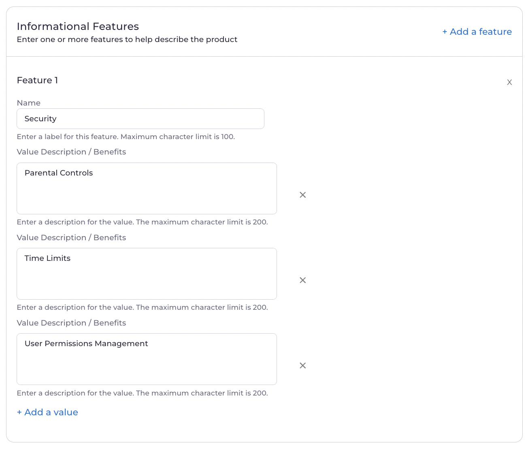
Task: Delete the User Permissions Management value
Action: click(x=302, y=366)
